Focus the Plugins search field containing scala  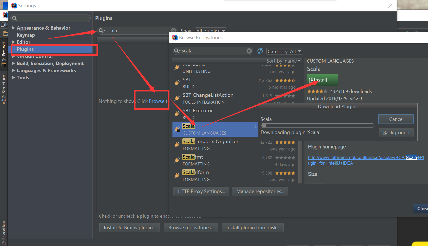point(137,31)
